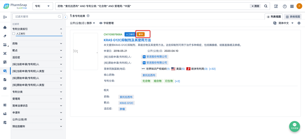Click the magnifier in filter keyword box
The image size is (305, 139).
tap(60, 17)
